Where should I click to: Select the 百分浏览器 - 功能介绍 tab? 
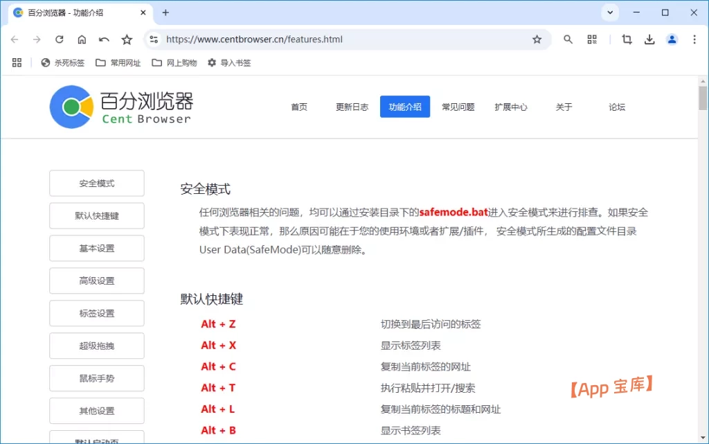coord(80,12)
